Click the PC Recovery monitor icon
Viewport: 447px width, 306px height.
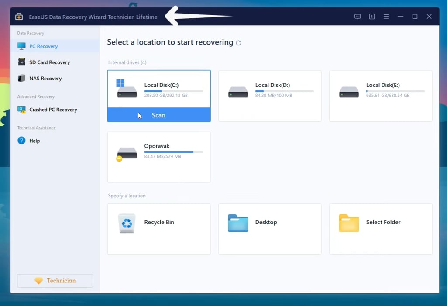pos(21,46)
